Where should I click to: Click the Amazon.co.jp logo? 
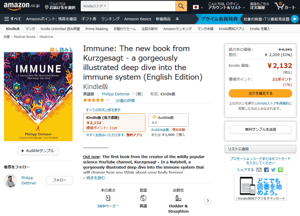pyautogui.click(x=21, y=6)
